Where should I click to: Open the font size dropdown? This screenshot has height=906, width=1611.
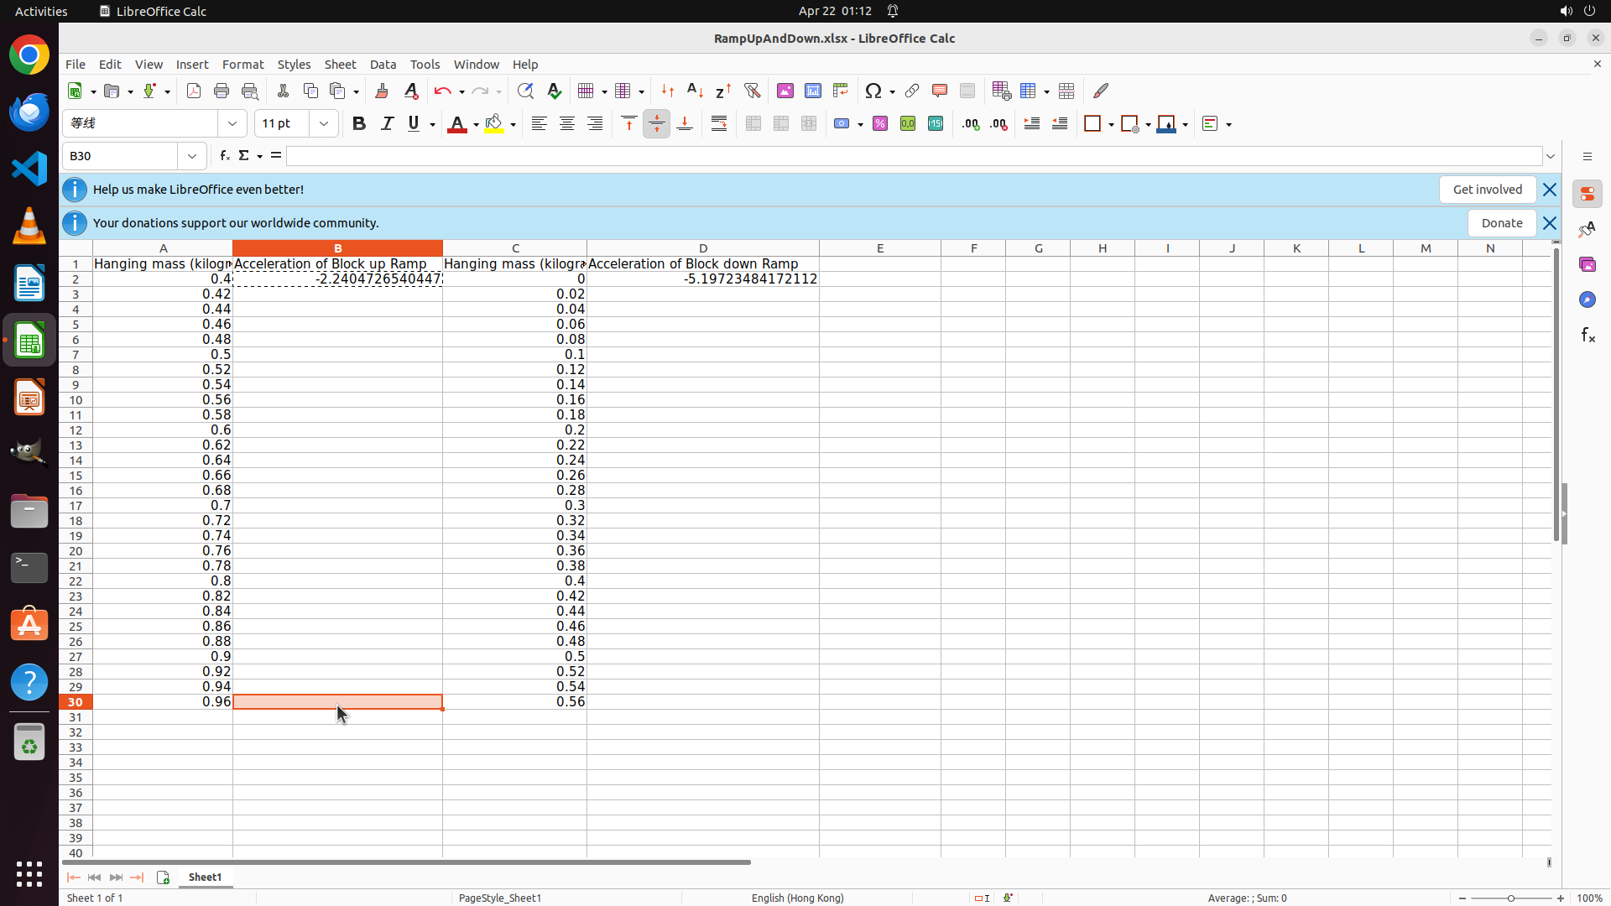tap(324, 124)
